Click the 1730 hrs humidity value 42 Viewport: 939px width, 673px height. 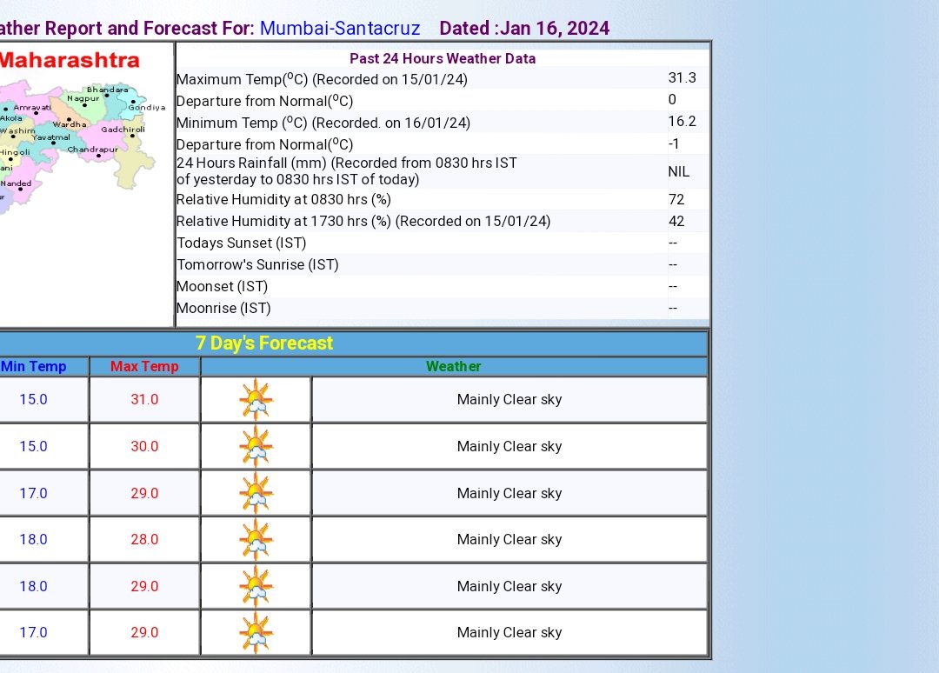pos(676,221)
